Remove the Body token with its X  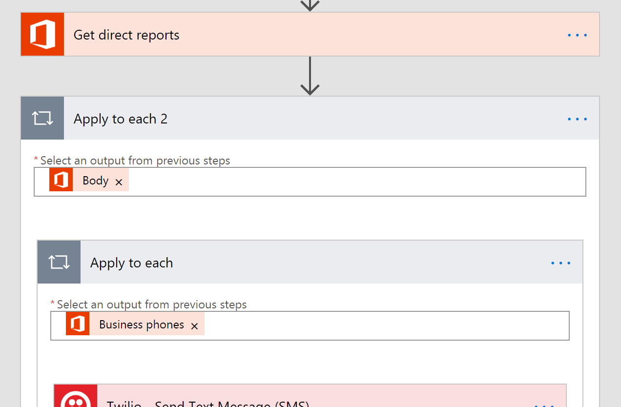pyautogui.click(x=119, y=182)
